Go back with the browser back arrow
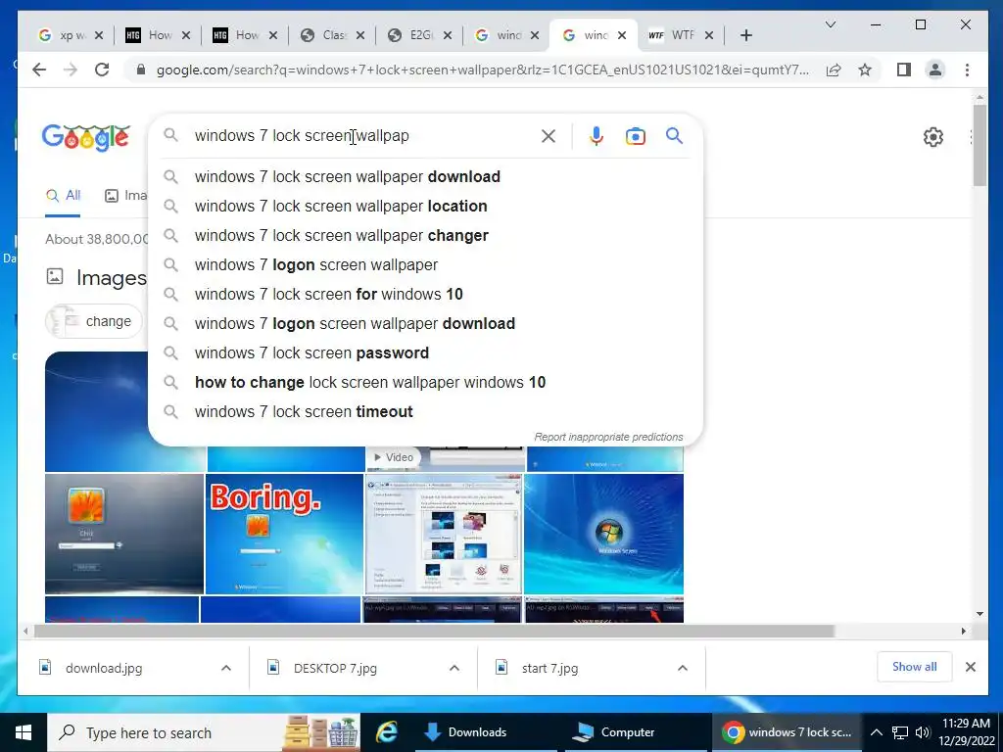The width and height of the screenshot is (1003, 752). 39,70
